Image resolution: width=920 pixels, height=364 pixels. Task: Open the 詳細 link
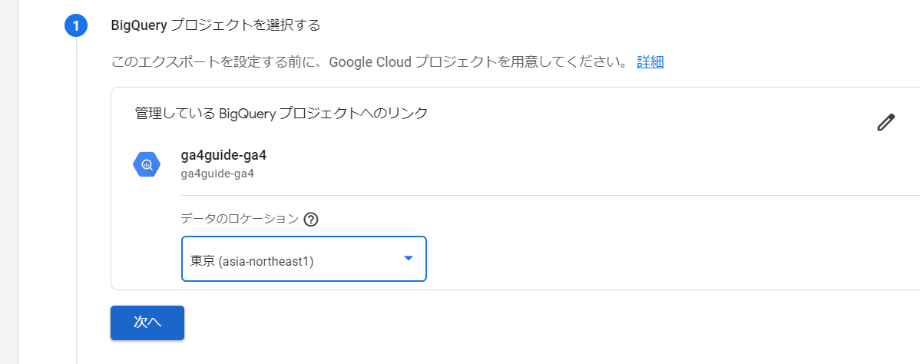(x=650, y=62)
